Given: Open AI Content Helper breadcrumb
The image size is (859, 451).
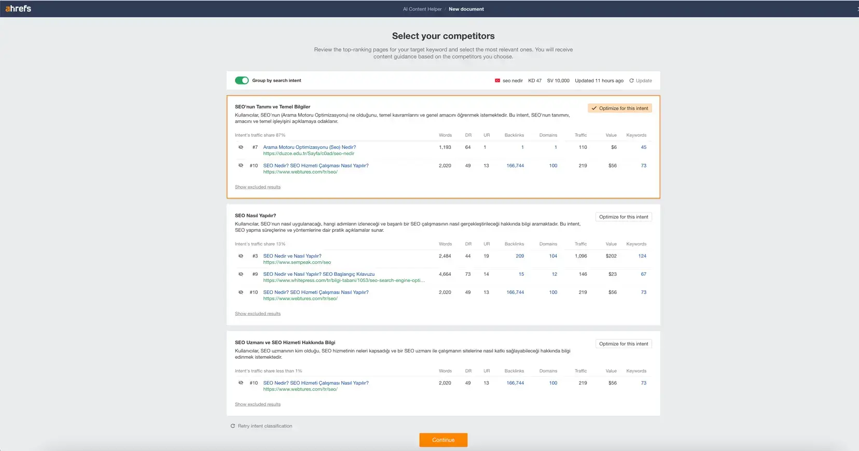Looking at the screenshot, I should [x=422, y=9].
